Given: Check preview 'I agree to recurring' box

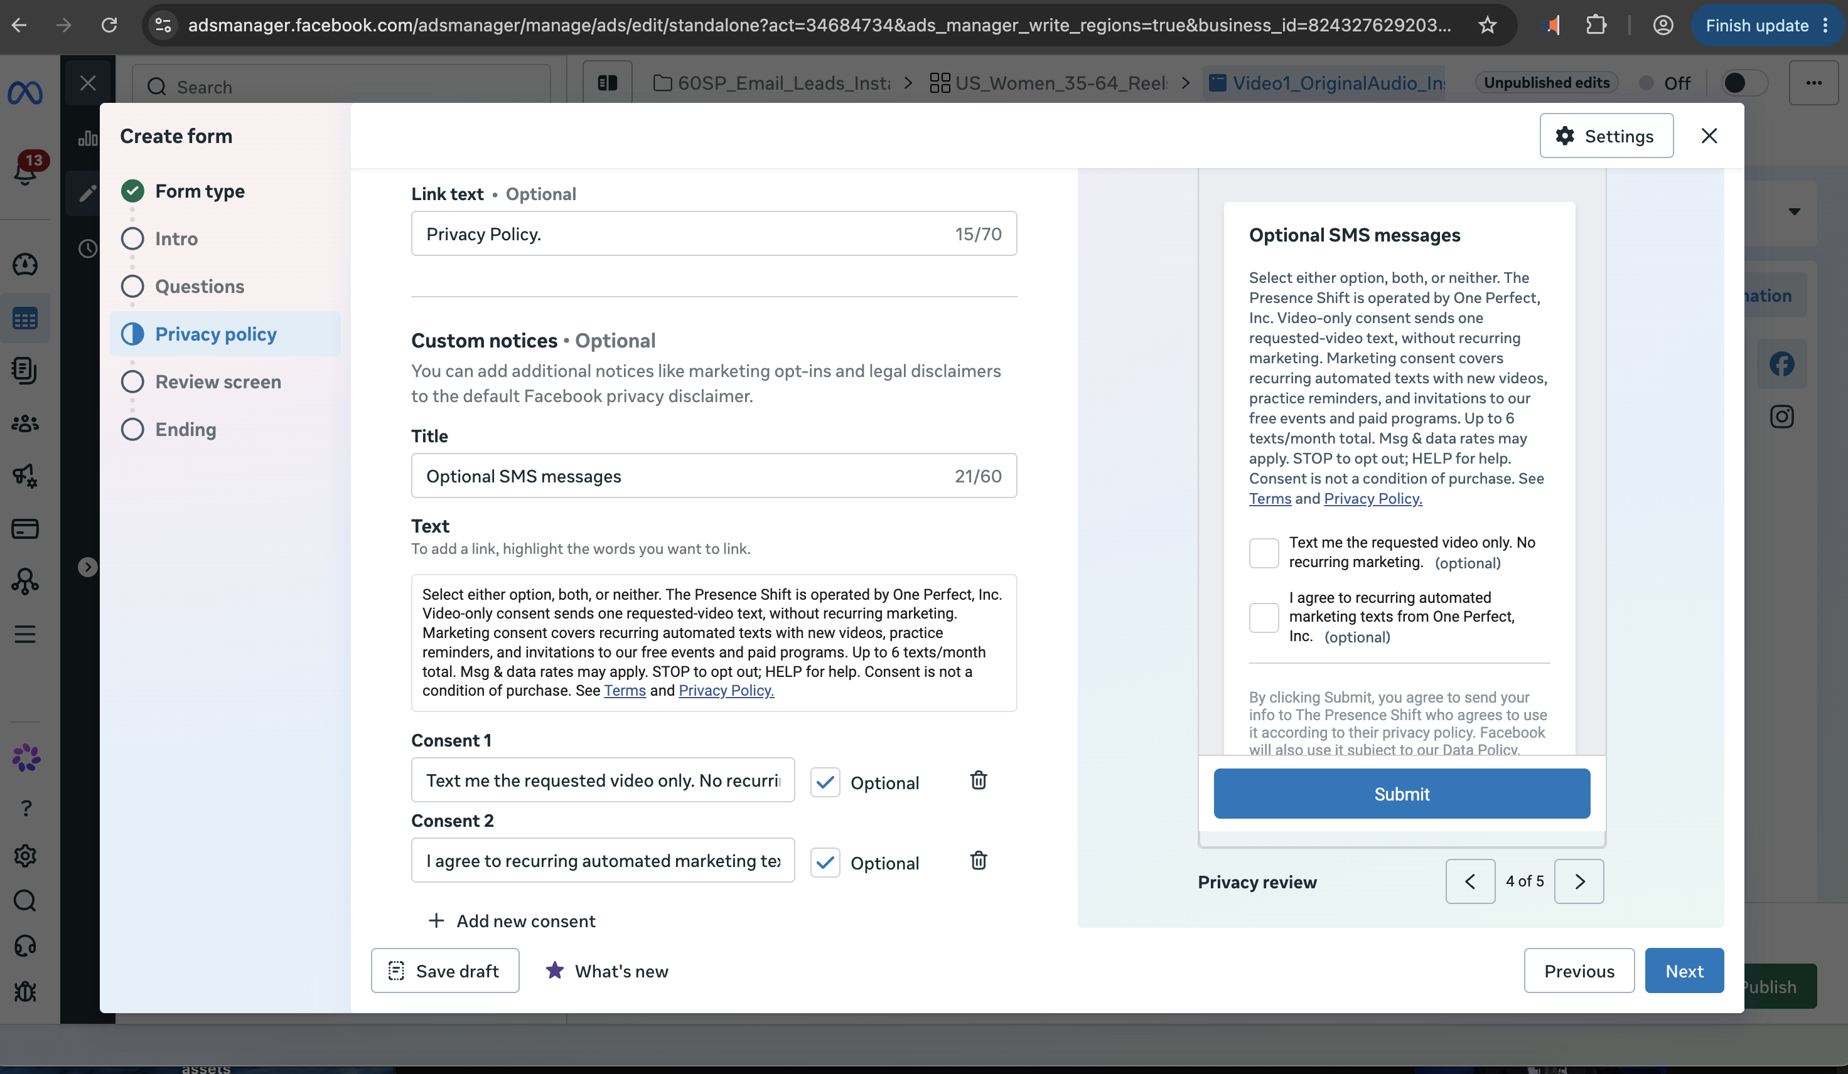Looking at the screenshot, I should click(1264, 617).
